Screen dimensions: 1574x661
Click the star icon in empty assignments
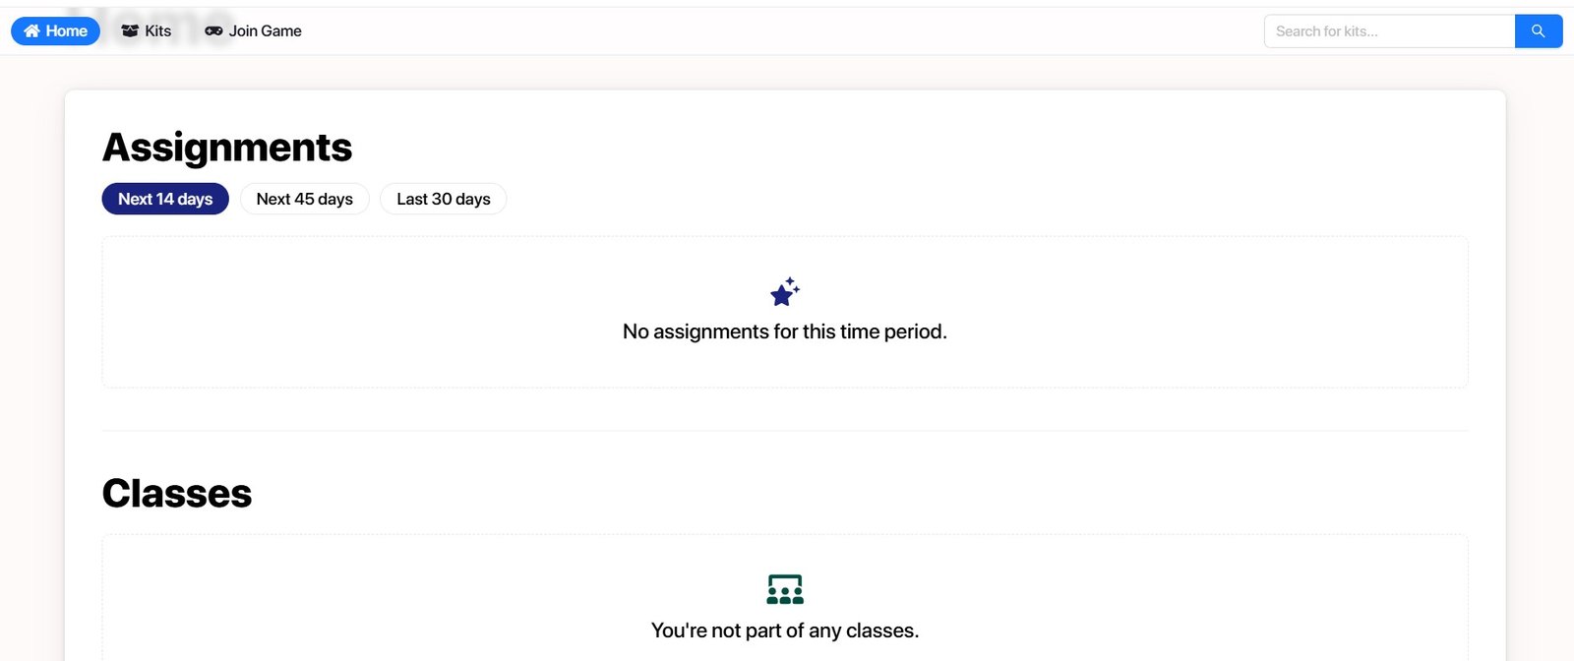785,292
